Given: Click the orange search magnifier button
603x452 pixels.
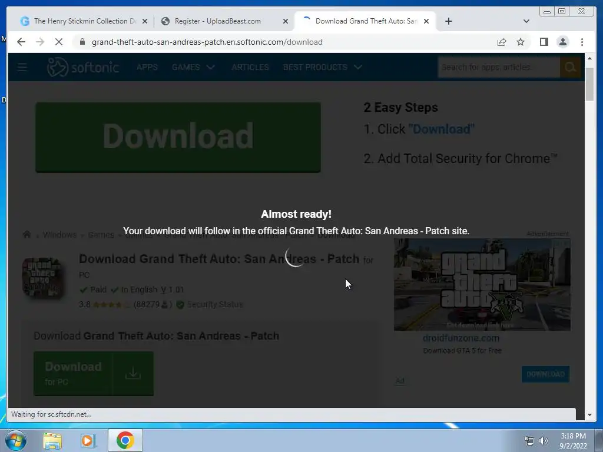Looking at the screenshot, I should (570, 67).
